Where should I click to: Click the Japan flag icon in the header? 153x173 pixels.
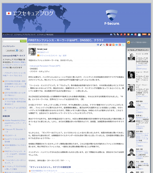9,13
